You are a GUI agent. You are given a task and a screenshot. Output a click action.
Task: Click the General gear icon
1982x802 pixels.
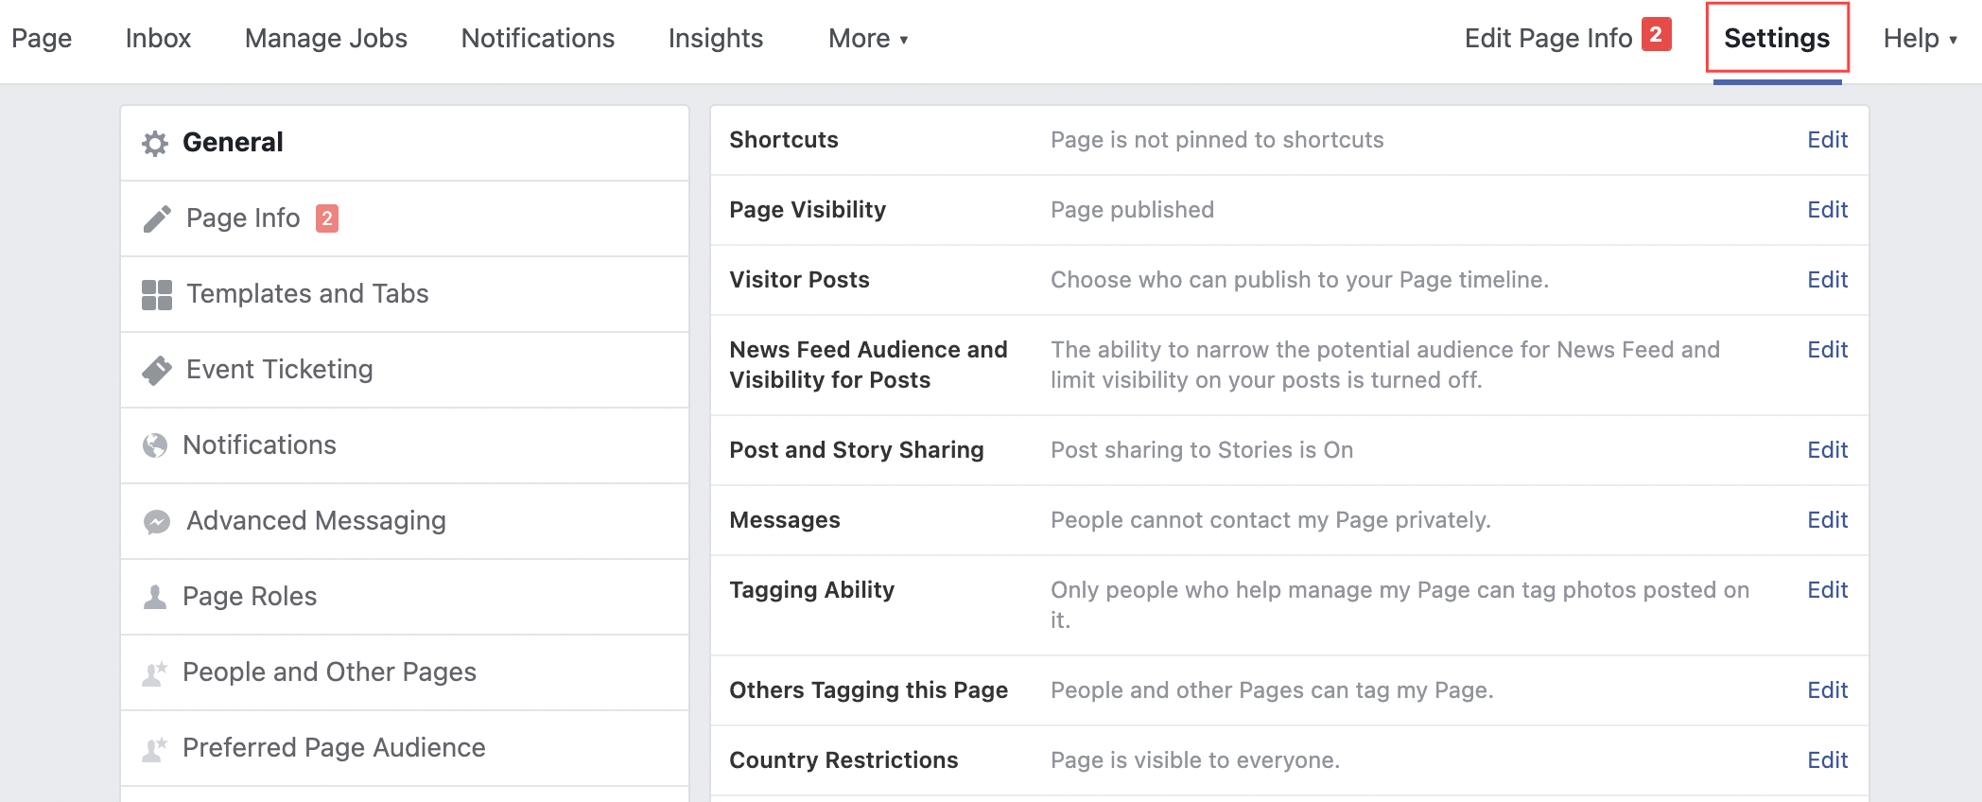155,143
